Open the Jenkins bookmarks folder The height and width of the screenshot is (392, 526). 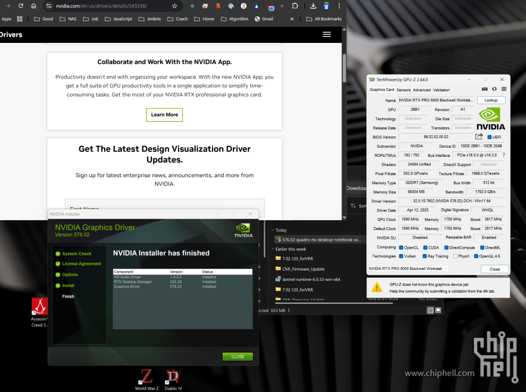[x=150, y=19]
